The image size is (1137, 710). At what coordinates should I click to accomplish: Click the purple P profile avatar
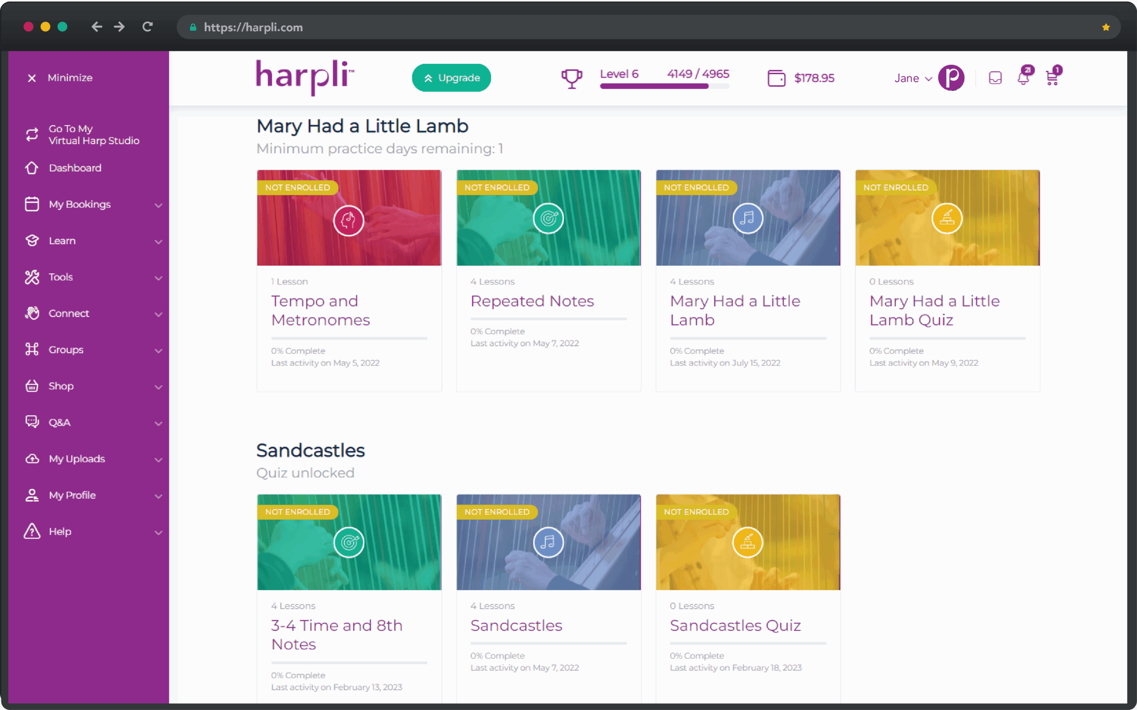(x=951, y=78)
